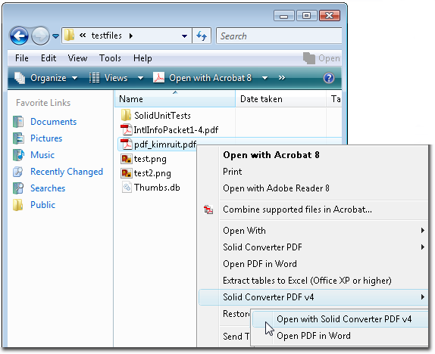435x354 pixels.
Task: Click Combine files Acrobat icon in context menu
Action: [x=208, y=210]
